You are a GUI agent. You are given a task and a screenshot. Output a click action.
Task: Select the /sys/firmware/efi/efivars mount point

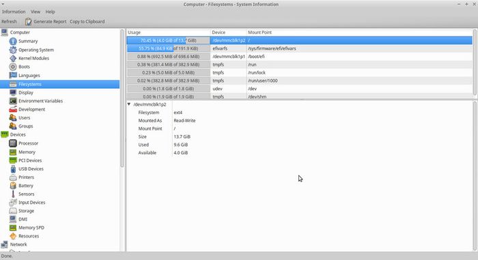coord(272,48)
